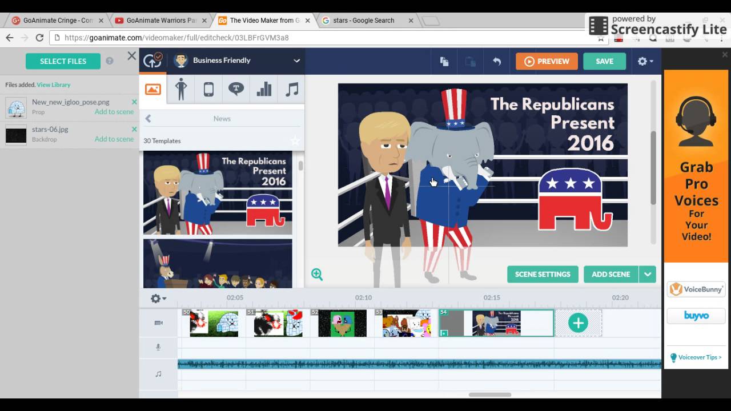Click the music note track icon
This screenshot has height=411, width=731.
point(158,374)
